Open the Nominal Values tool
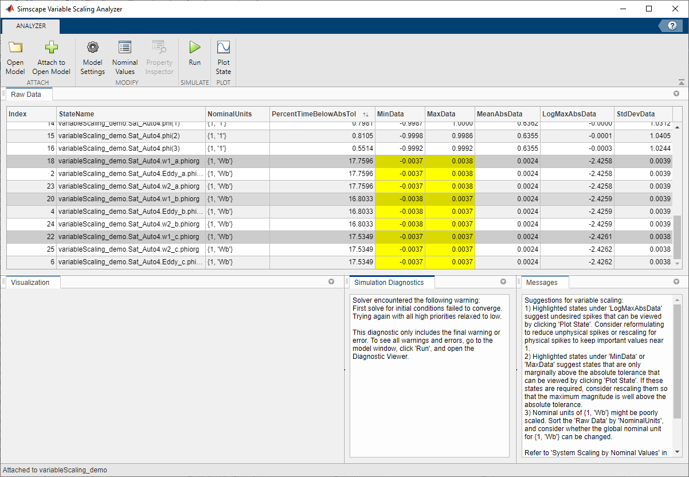This screenshot has height=477, width=689. 124,58
